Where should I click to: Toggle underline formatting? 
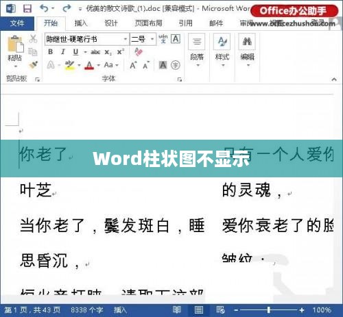click(x=75, y=52)
